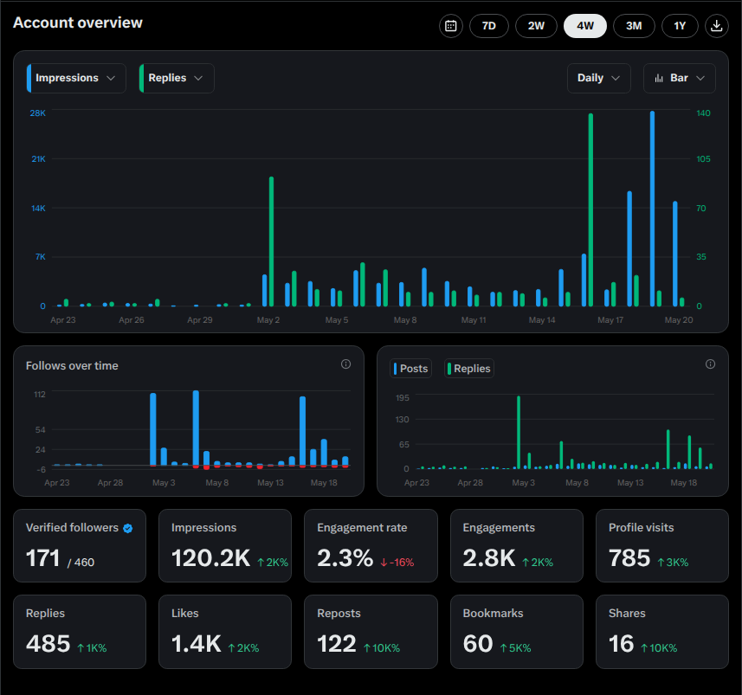
Task: Open the Replies metric dropdown in main chart
Action: 177,78
